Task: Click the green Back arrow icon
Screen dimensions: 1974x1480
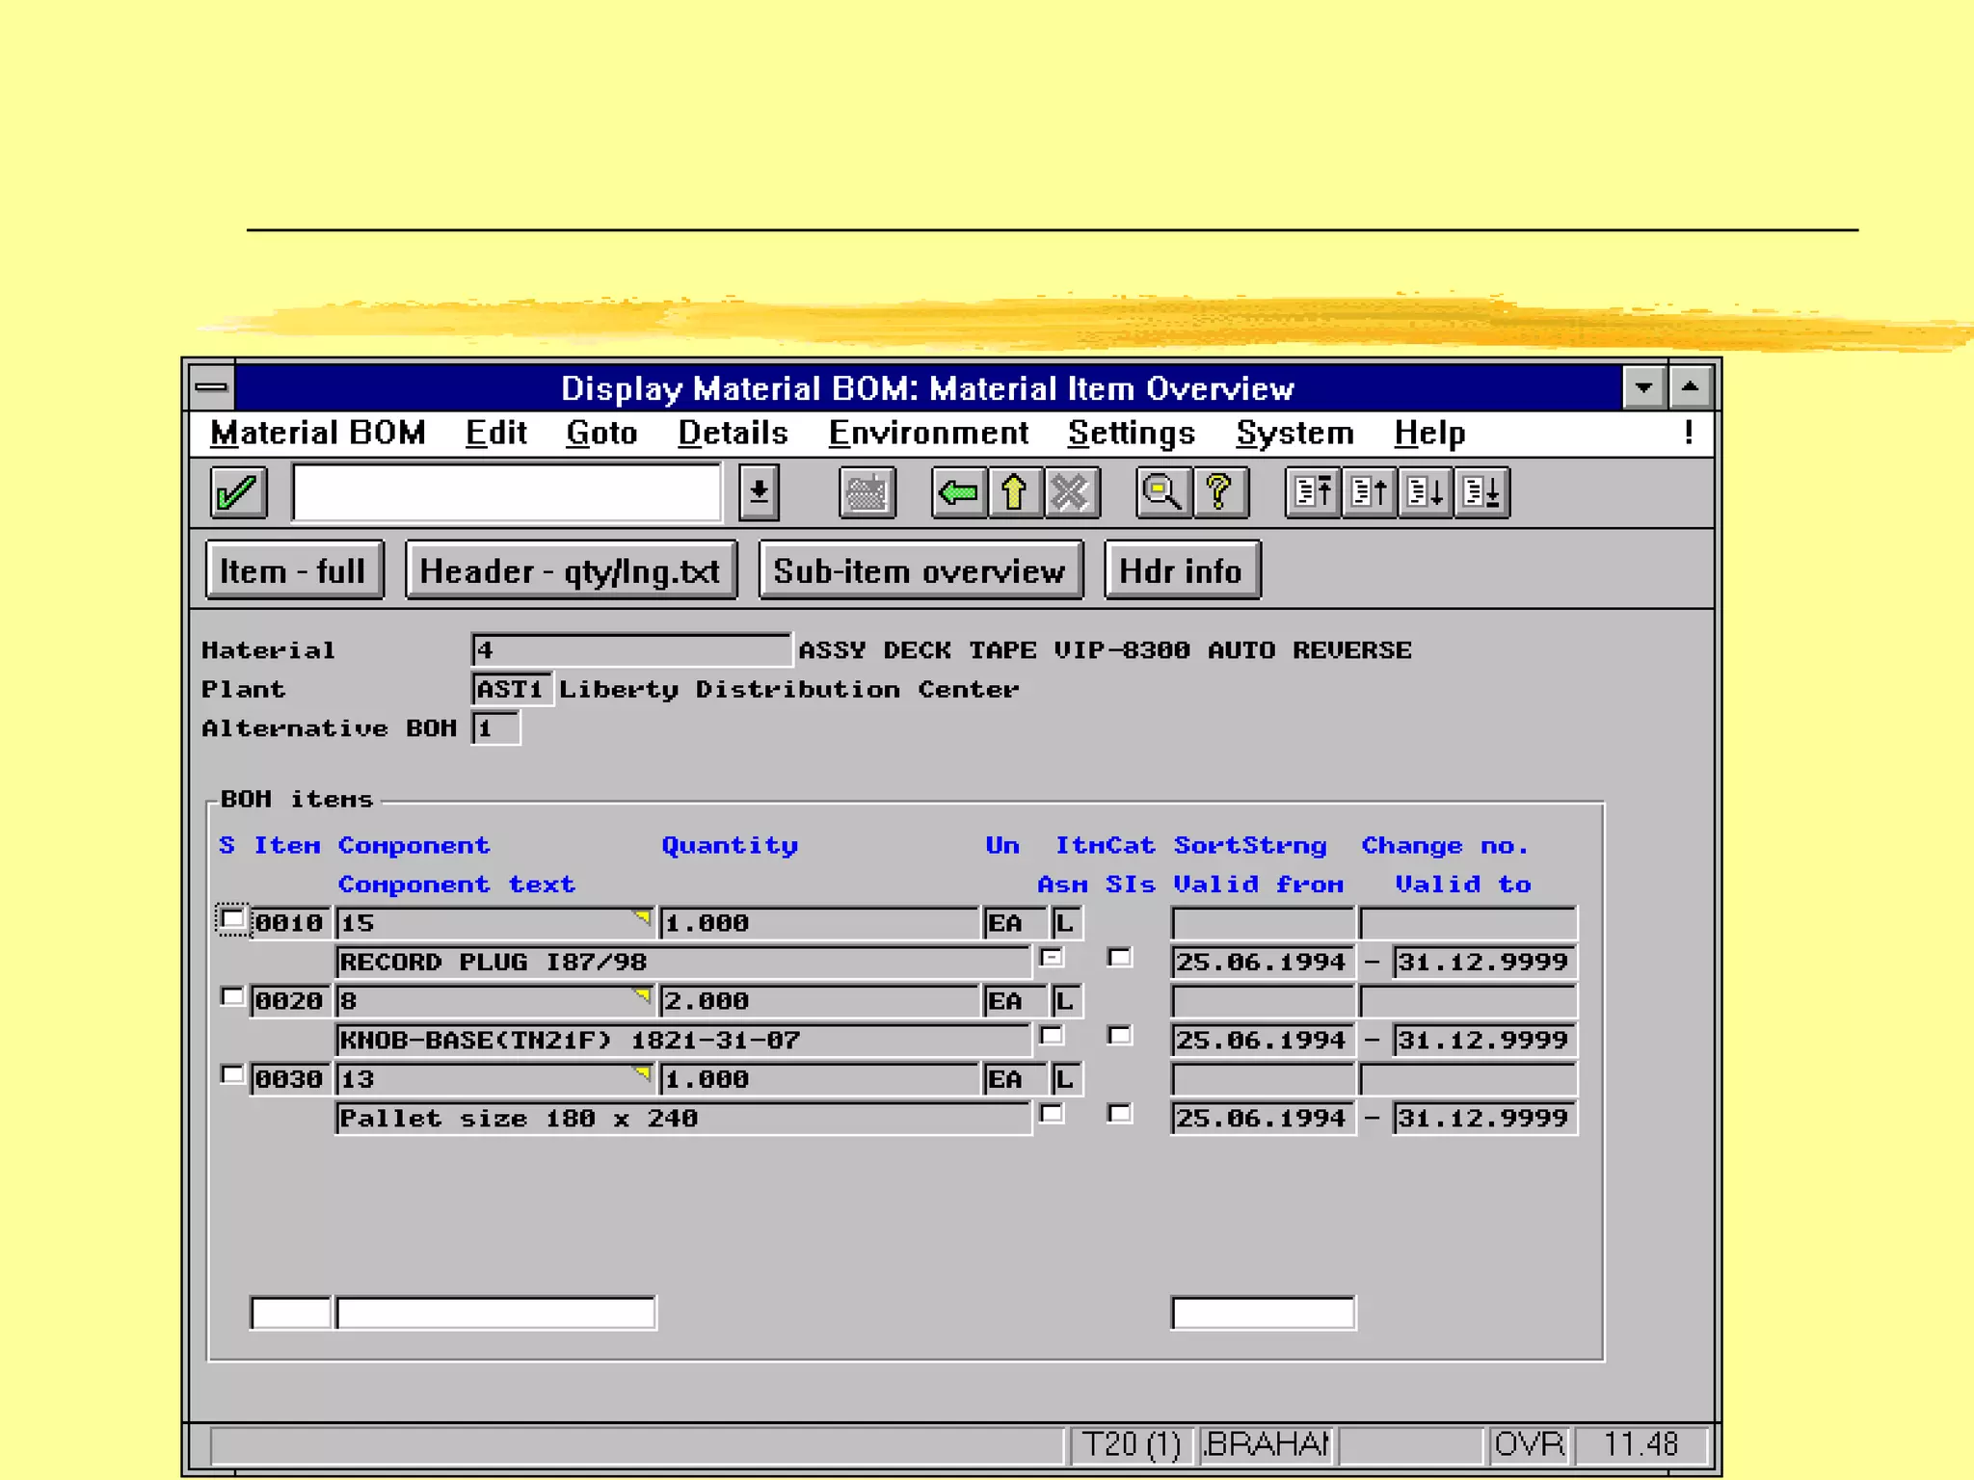Action: [x=958, y=492]
